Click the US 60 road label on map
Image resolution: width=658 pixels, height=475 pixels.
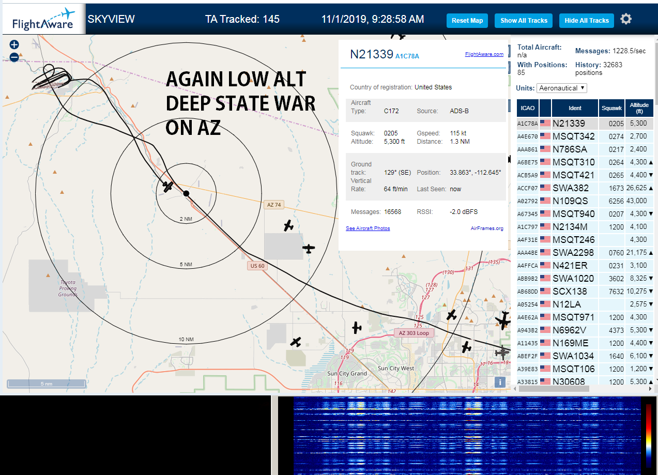[x=257, y=266]
